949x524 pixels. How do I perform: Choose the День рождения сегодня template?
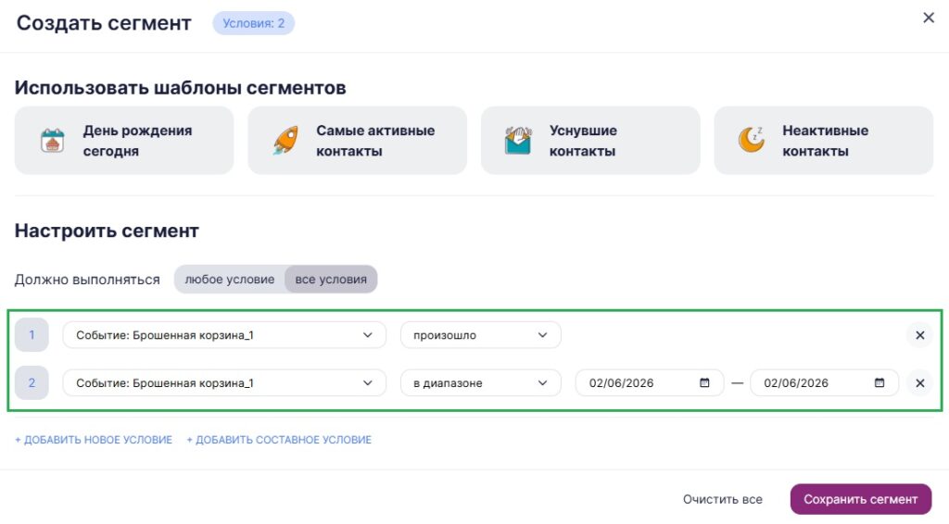click(124, 140)
